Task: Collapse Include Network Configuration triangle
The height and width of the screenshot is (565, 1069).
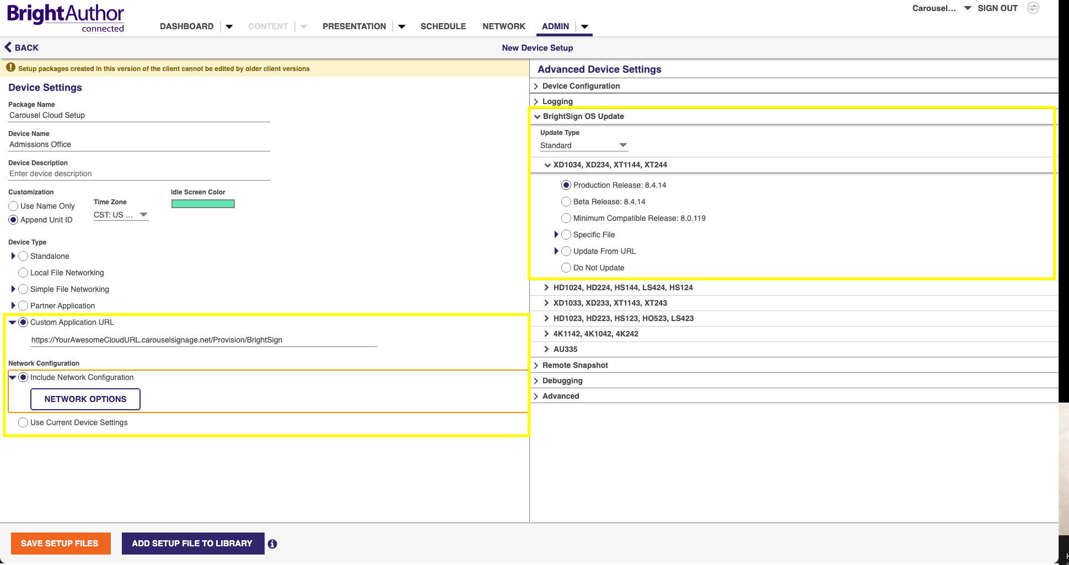Action: click(13, 378)
